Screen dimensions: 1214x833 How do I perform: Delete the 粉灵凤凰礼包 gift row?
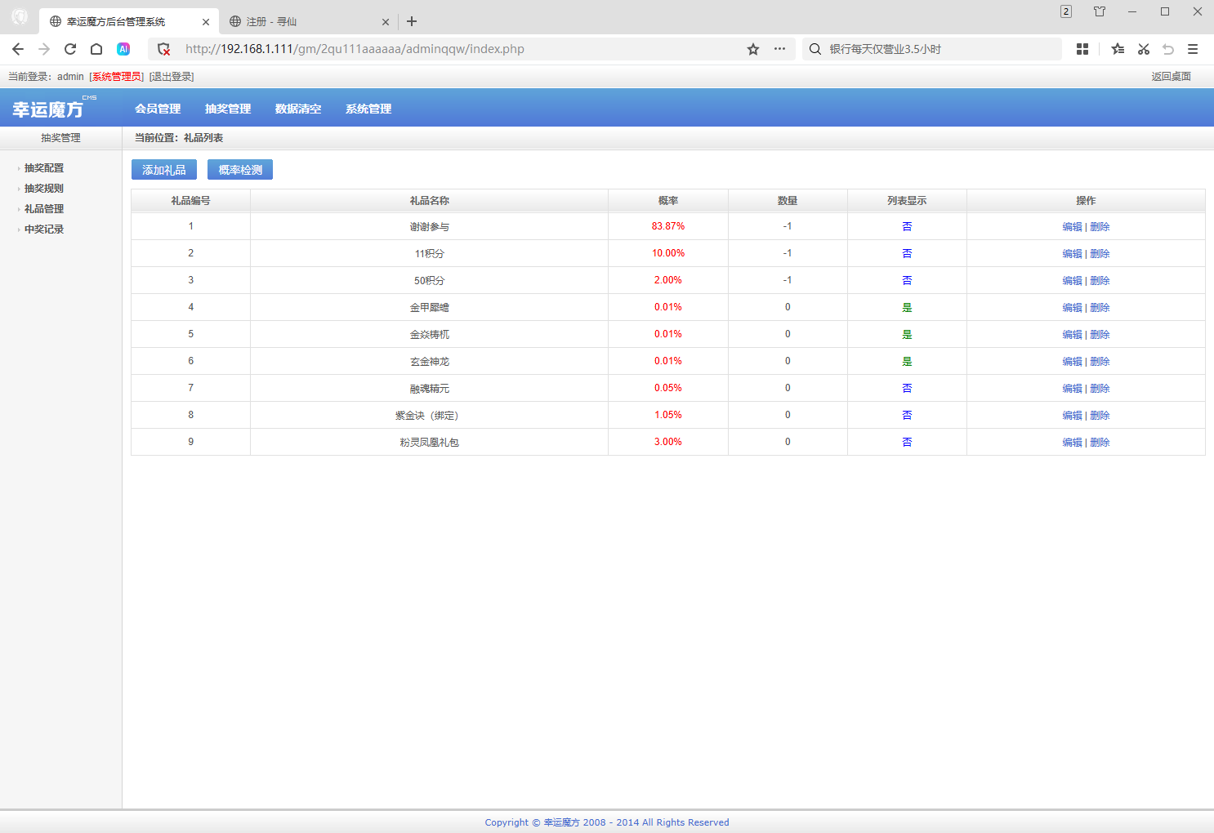tap(1100, 443)
